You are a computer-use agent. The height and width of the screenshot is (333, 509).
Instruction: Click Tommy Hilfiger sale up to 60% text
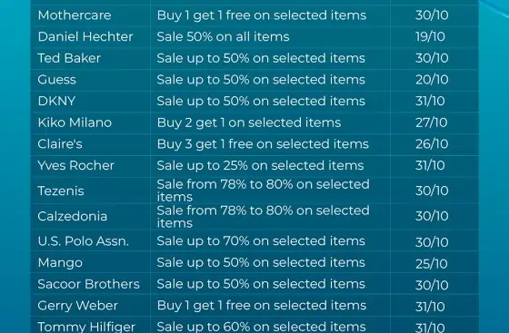[x=262, y=327]
